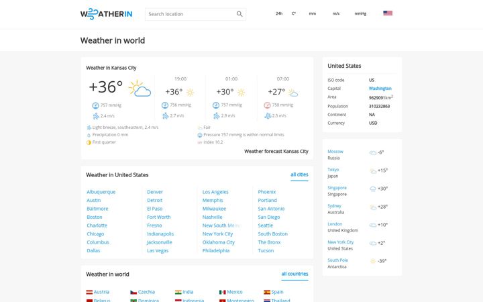This screenshot has height=302, width=483.
Task: Open Chicago weather
Action: coord(95,234)
